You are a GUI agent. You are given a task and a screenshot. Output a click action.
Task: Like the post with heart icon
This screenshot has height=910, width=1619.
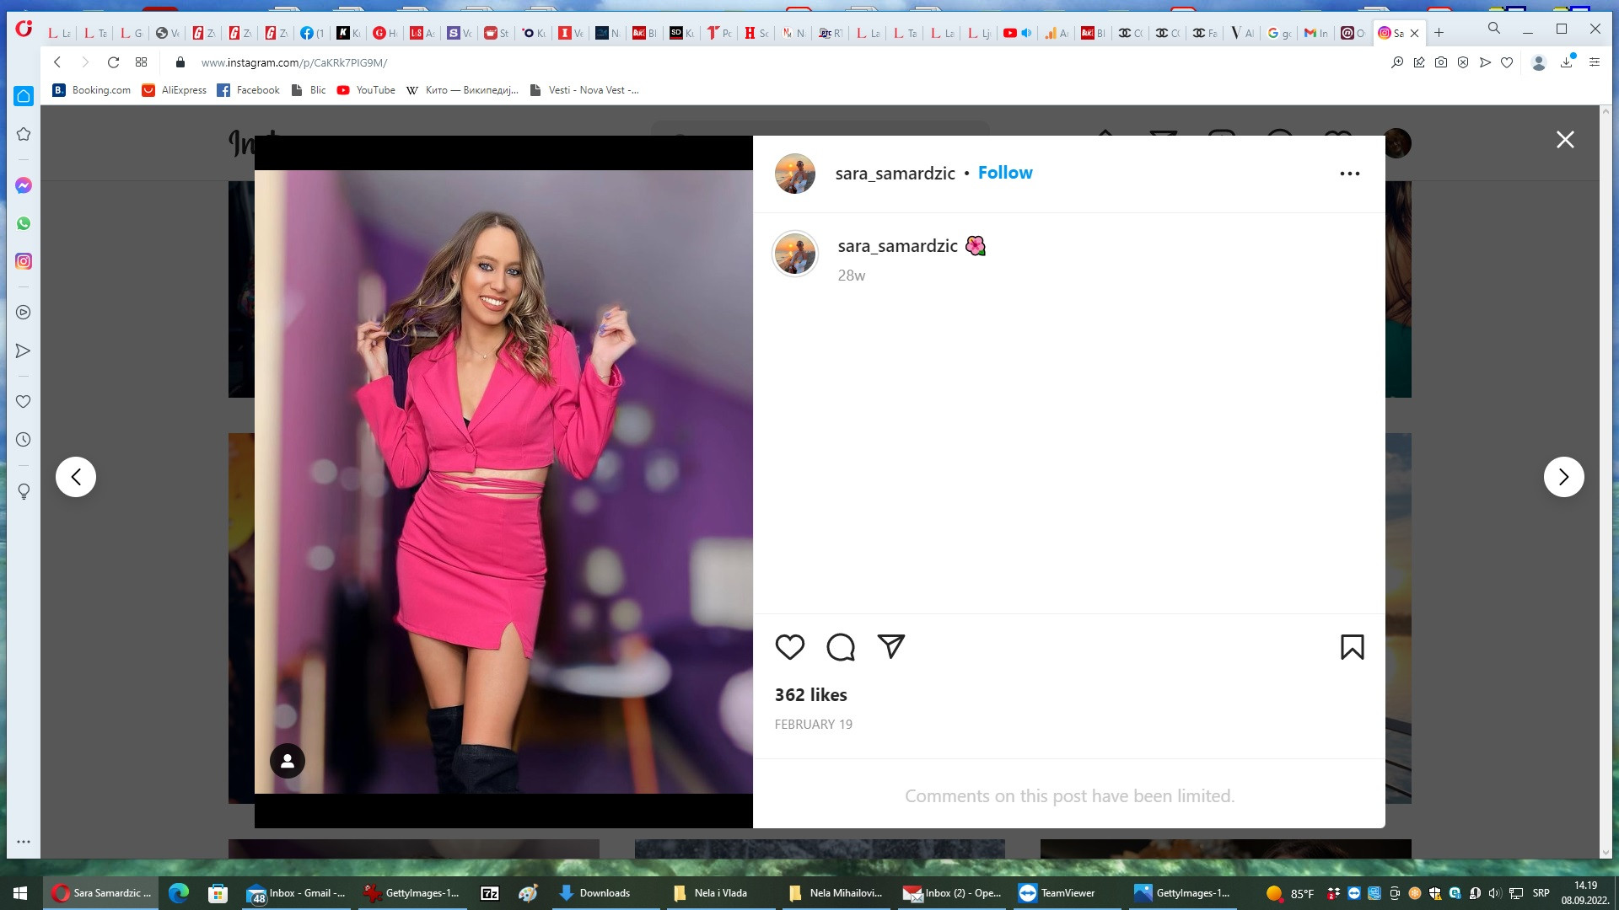[789, 647]
